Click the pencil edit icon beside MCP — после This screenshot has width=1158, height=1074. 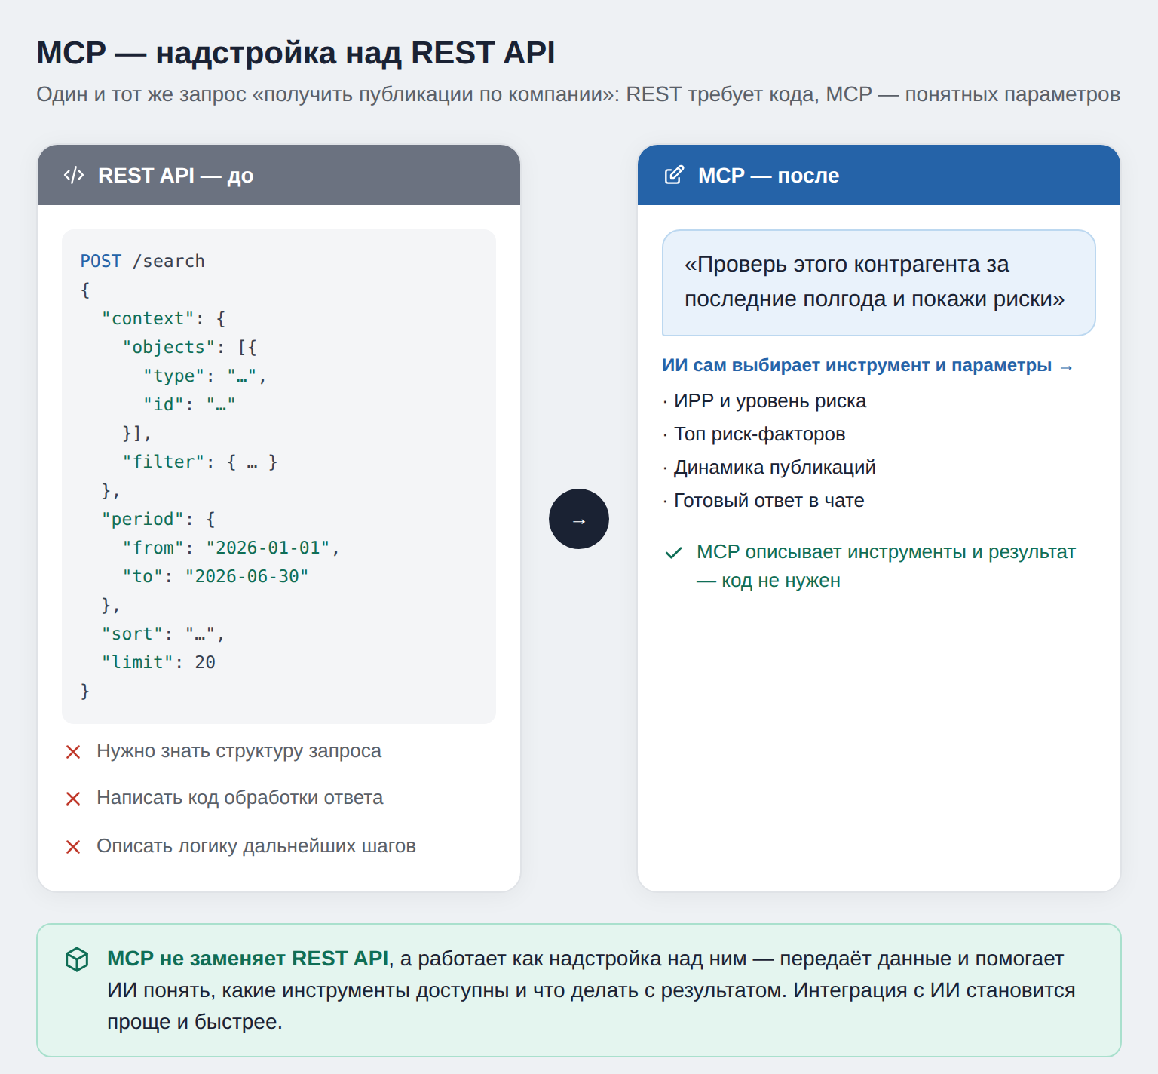point(674,175)
